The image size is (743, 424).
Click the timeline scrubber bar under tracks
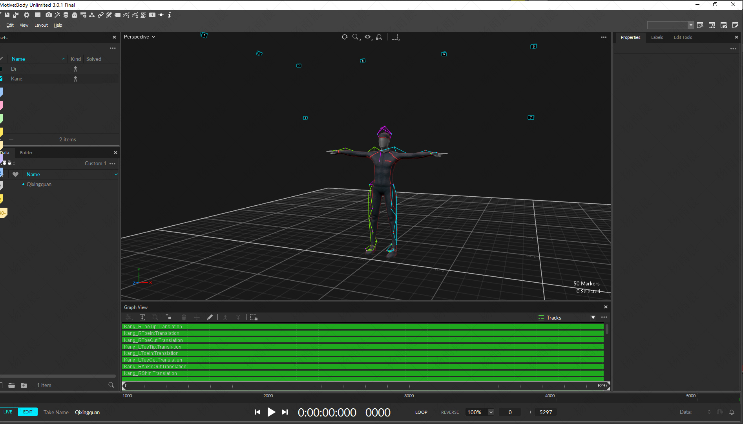click(365, 386)
